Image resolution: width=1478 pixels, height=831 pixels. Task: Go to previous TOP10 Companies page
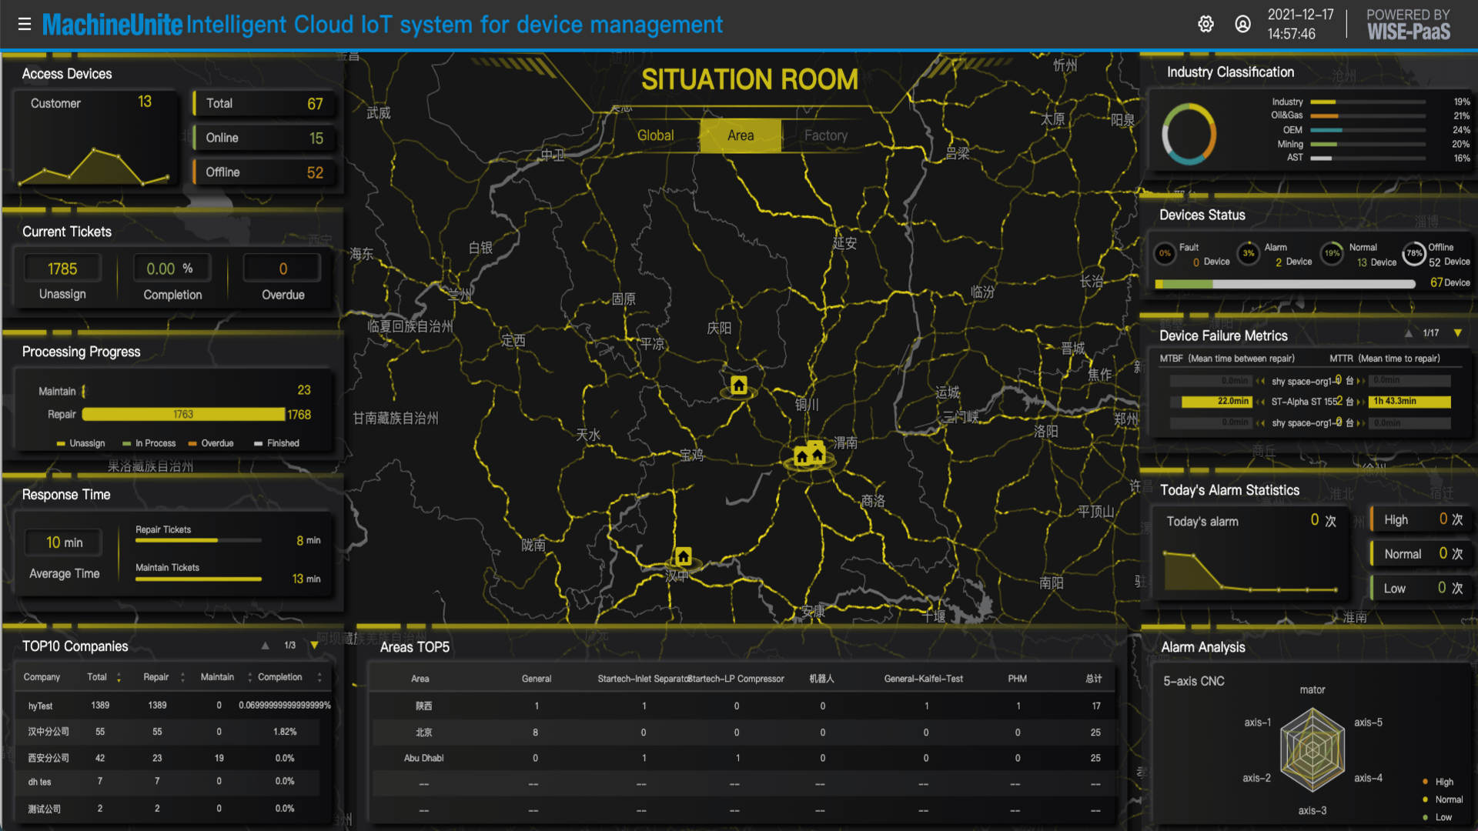[x=266, y=646]
